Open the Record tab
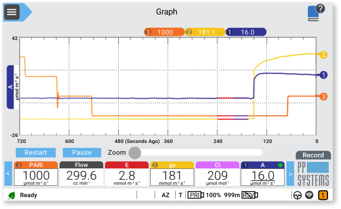This screenshot has width=341, height=209. (313, 155)
